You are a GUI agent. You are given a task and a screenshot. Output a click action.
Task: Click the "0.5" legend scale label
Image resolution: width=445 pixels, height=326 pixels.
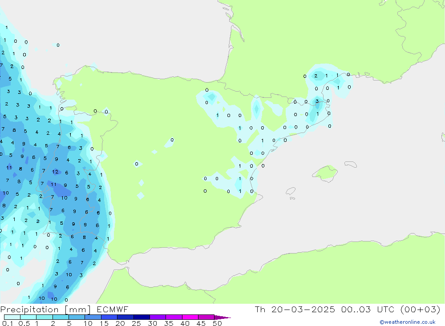pos(24,323)
